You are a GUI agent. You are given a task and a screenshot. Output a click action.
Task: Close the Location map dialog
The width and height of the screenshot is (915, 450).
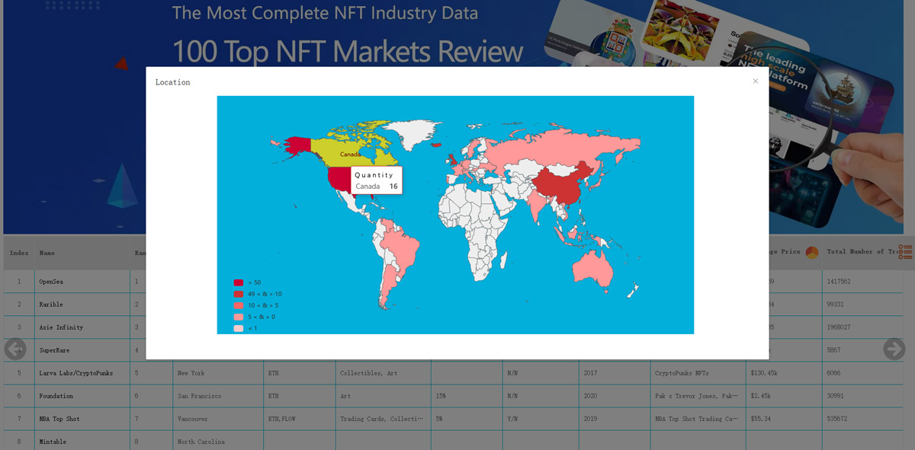[x=756, y=81]
